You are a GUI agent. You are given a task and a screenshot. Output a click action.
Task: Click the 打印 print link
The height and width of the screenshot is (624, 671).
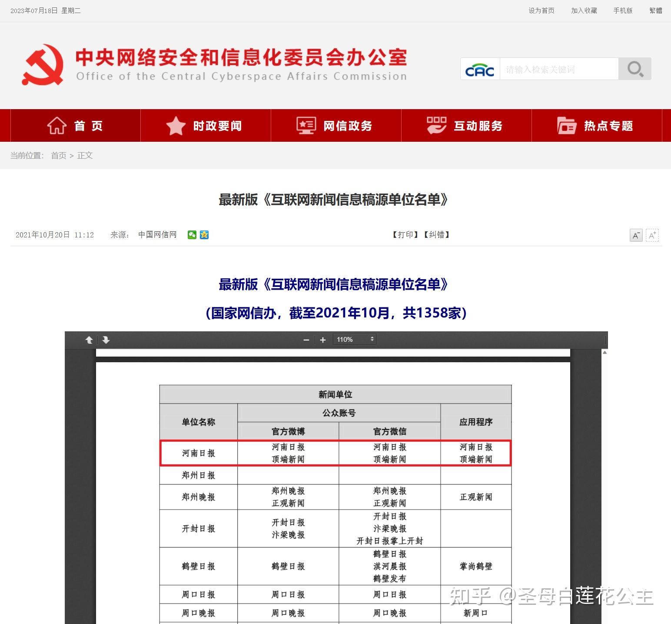tap(405, 235)
